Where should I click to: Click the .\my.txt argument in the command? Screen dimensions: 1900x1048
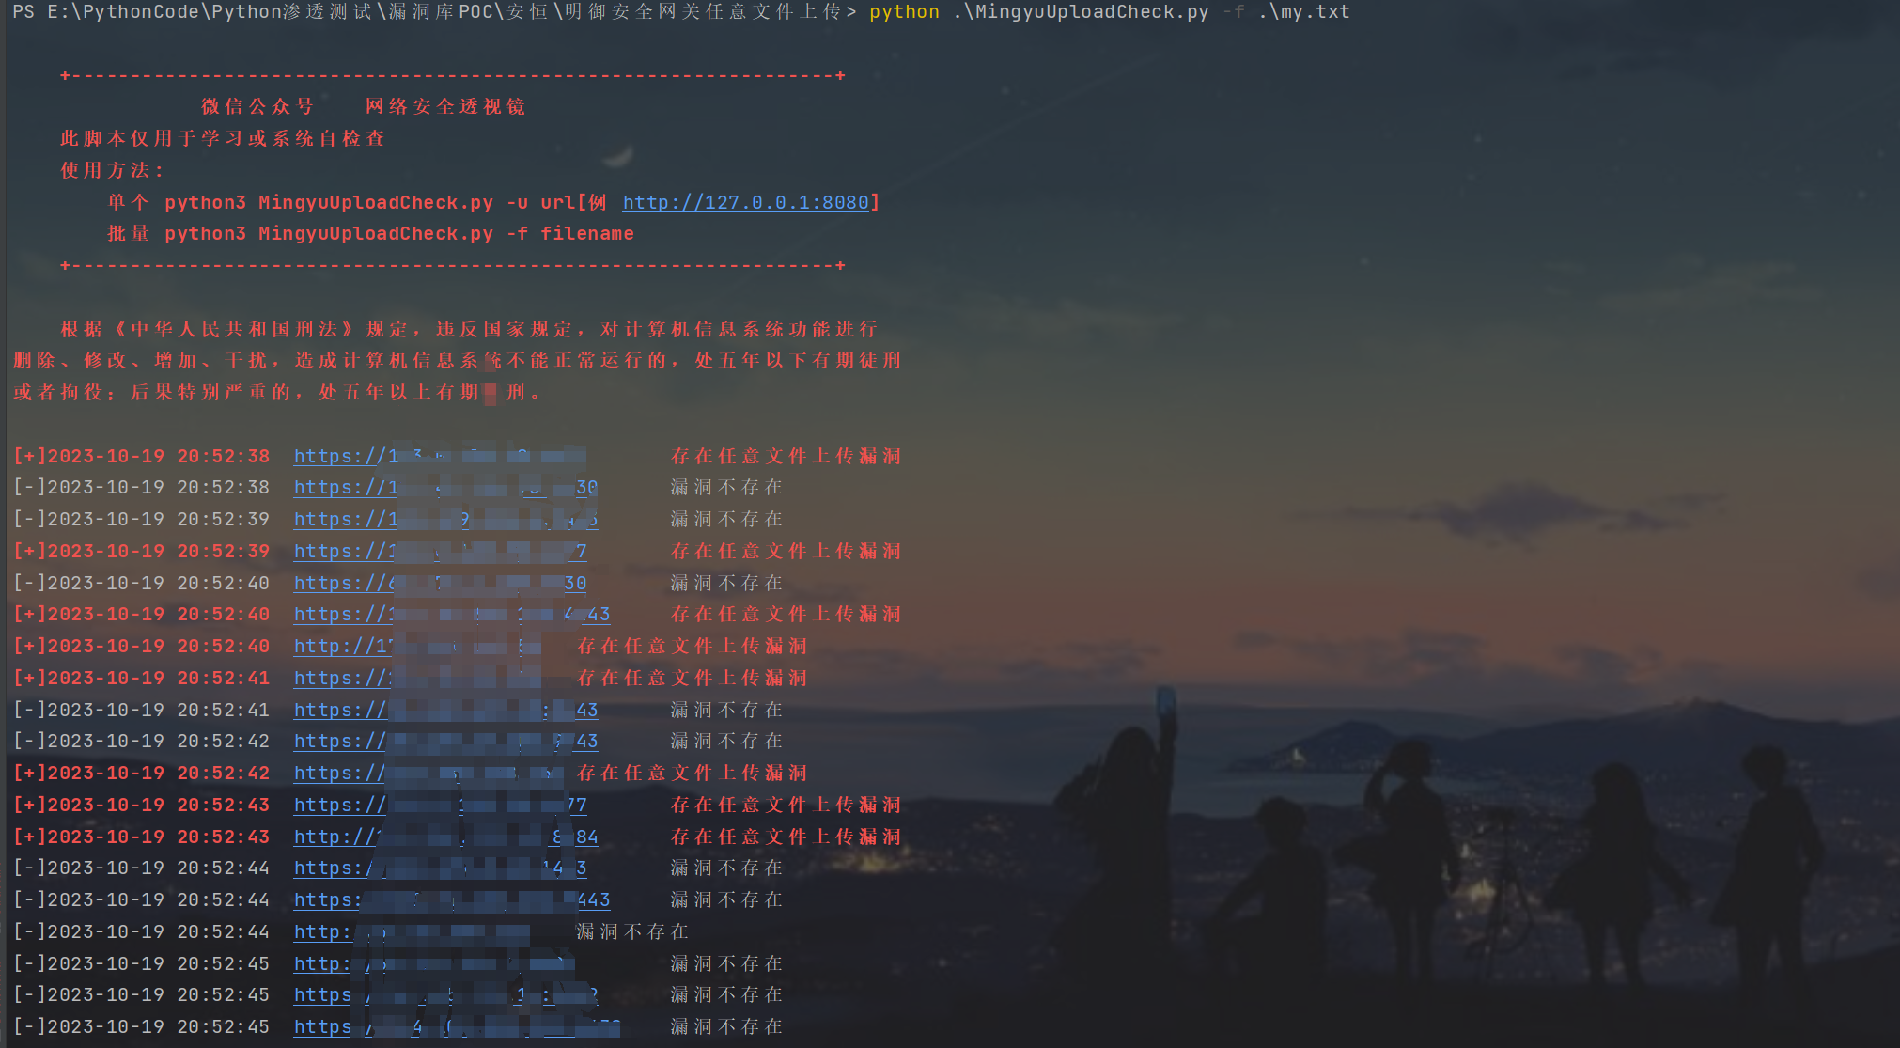(x=1303, y=12)
